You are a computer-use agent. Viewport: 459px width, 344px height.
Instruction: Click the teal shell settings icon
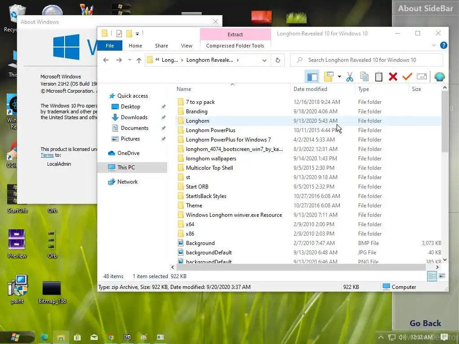439,77
